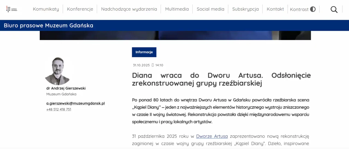Open the Social media menu entry
The height and width of the screenshot is (151, 349).
coord(210,9)
